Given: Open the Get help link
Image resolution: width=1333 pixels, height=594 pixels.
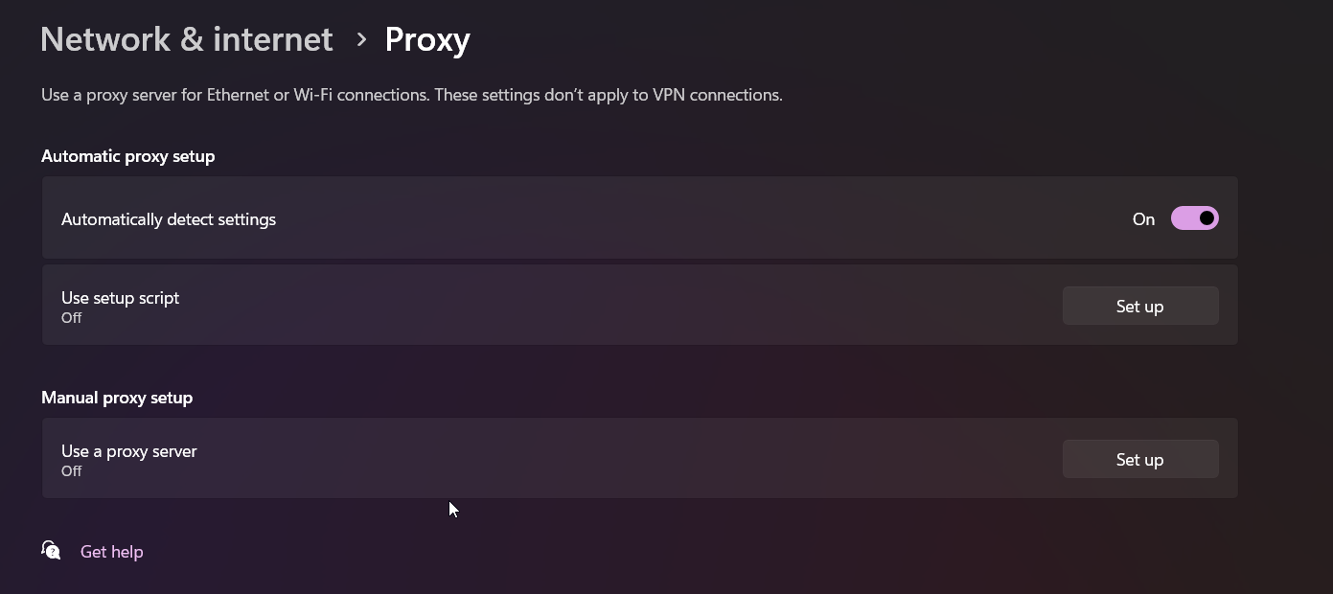Looking at the screenshot, I should click(x=111, y=552).
